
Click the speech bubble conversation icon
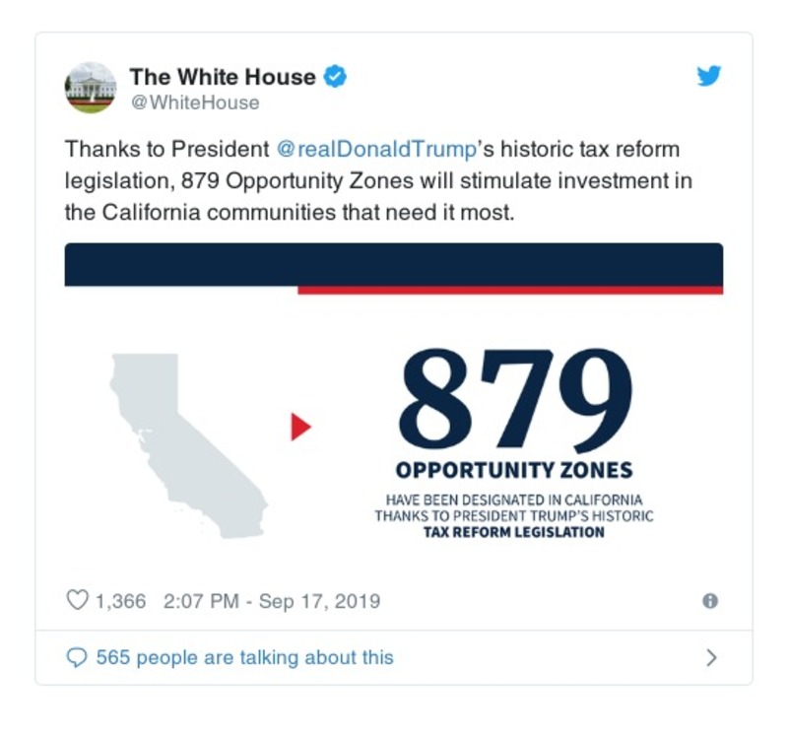coord(77,657)
